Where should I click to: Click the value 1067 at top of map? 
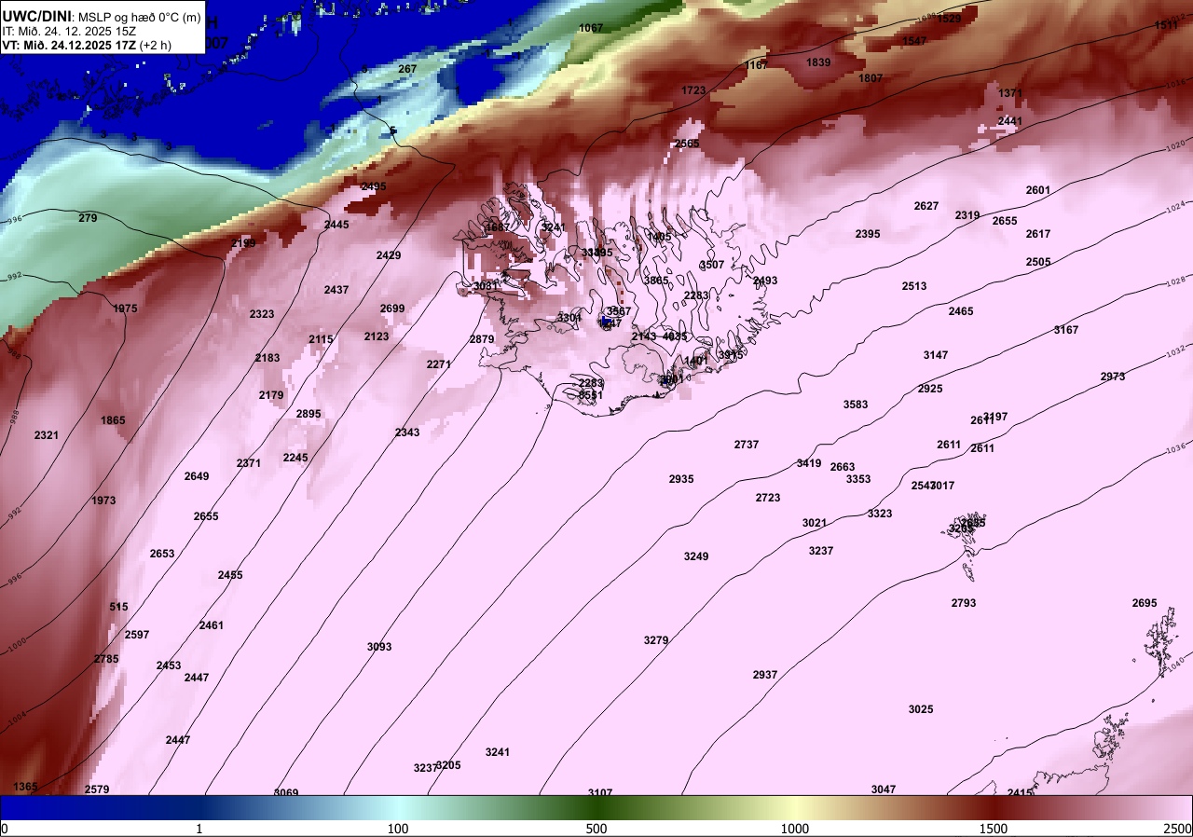coord(591,28)
